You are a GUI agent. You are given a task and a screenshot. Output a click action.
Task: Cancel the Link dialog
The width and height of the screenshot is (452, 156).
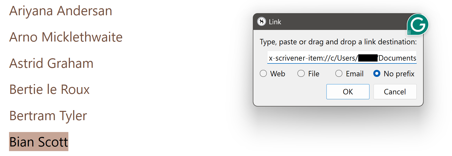[x=395, y=92]
